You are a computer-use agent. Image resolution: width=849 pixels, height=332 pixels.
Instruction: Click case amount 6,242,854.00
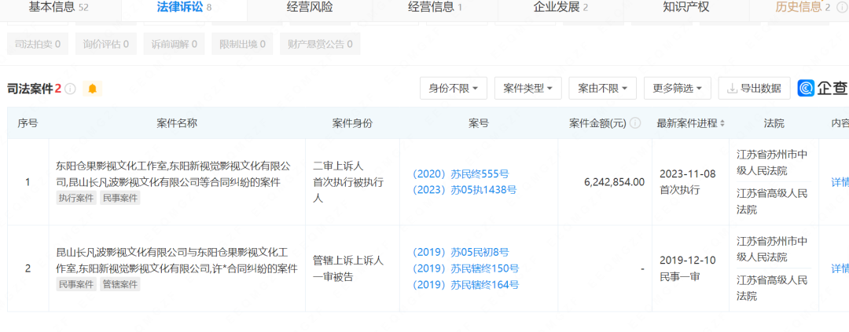(x=615, y=182)
